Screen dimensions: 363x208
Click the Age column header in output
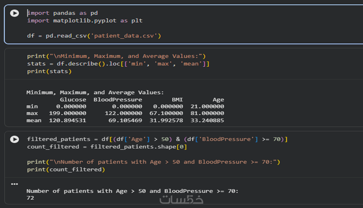click(x=218, y=99)
